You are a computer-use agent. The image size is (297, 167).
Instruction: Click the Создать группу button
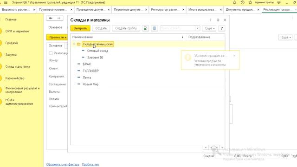click(x=126, y=28)
